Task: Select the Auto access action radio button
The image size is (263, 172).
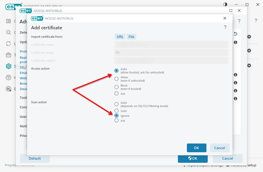Action: [x=116, y=71]
